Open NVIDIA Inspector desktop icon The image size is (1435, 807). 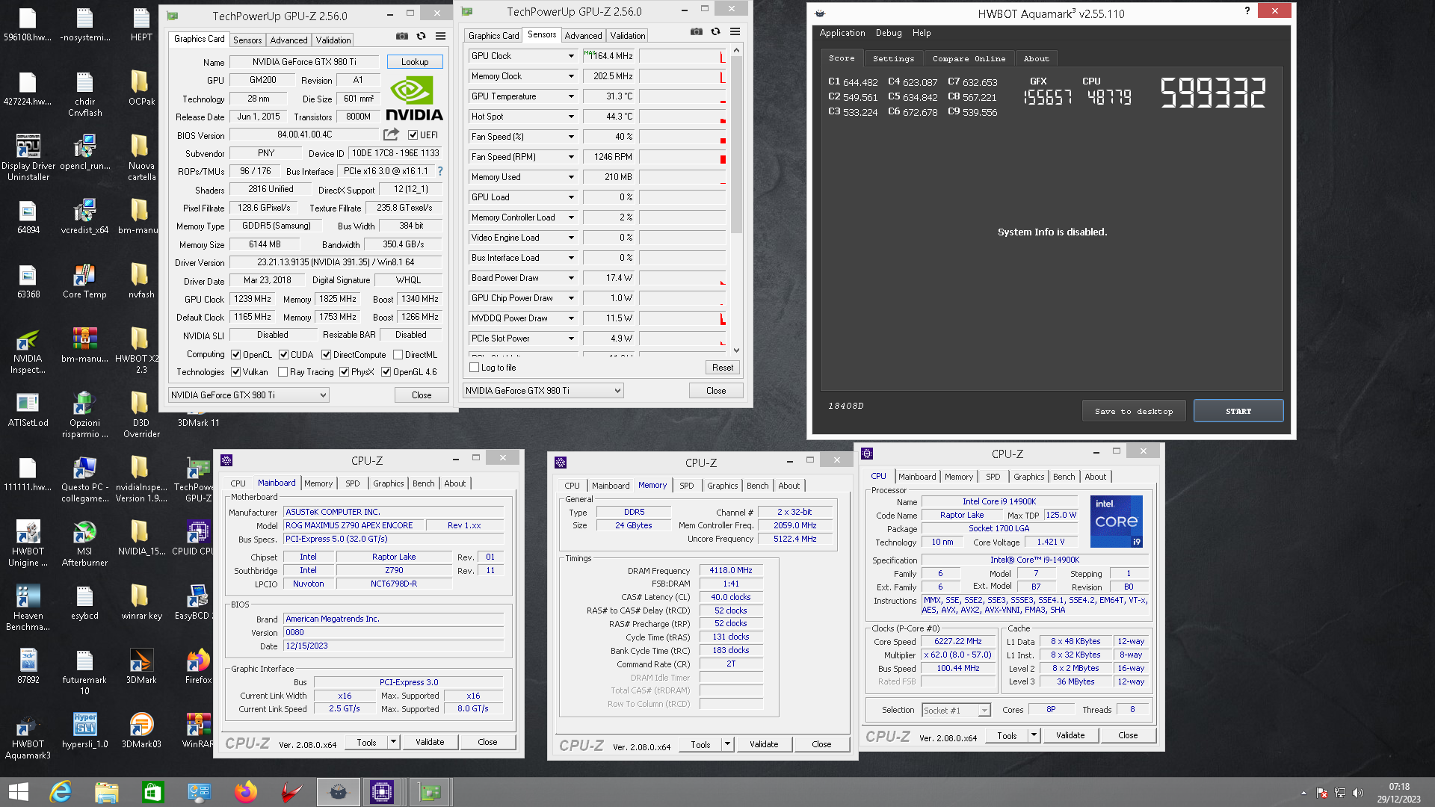[28, 350]
